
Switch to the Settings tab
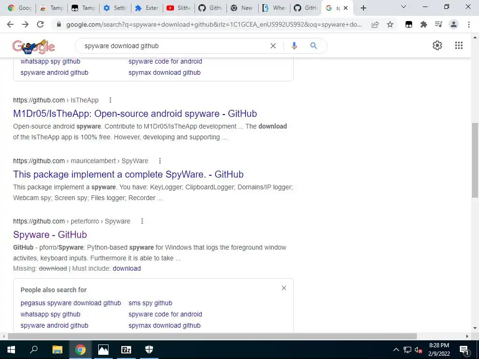(x=115, y=8)
